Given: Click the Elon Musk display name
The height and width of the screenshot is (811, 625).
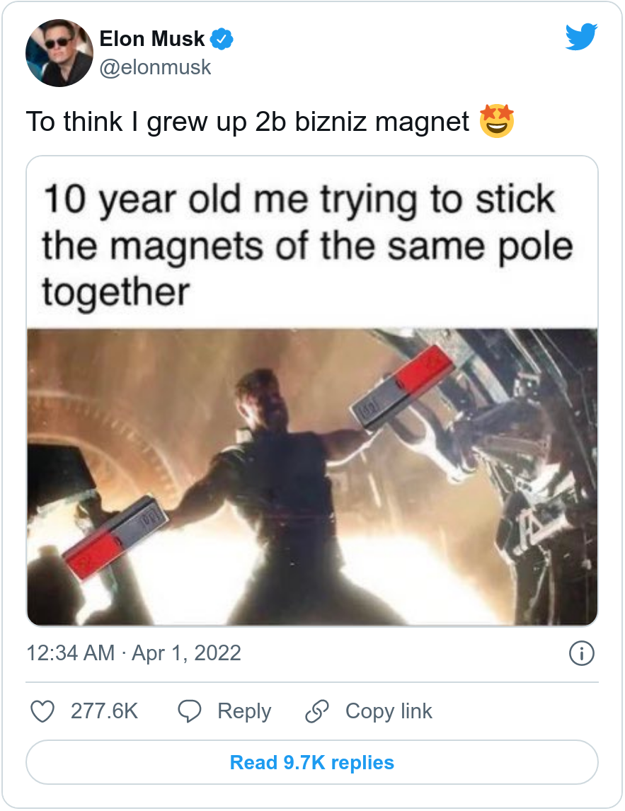Looking at the screenshot, I should (x=152, y=39).
